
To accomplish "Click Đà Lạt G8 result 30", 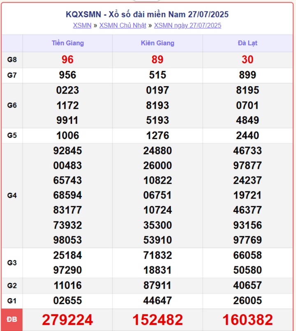I will pos(247,60).
